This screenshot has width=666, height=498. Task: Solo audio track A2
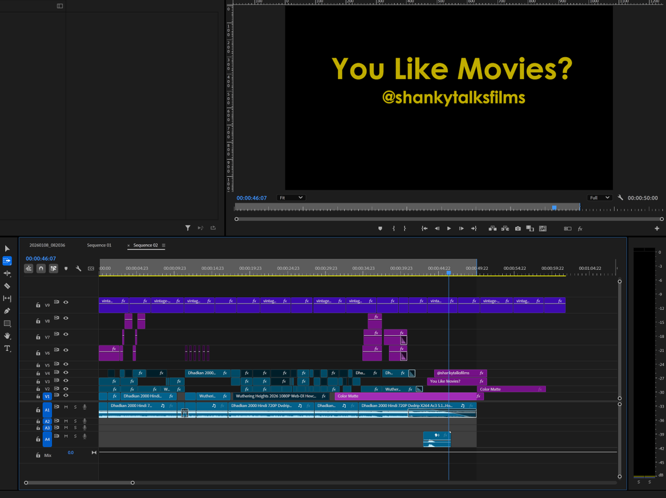[75, 421]
